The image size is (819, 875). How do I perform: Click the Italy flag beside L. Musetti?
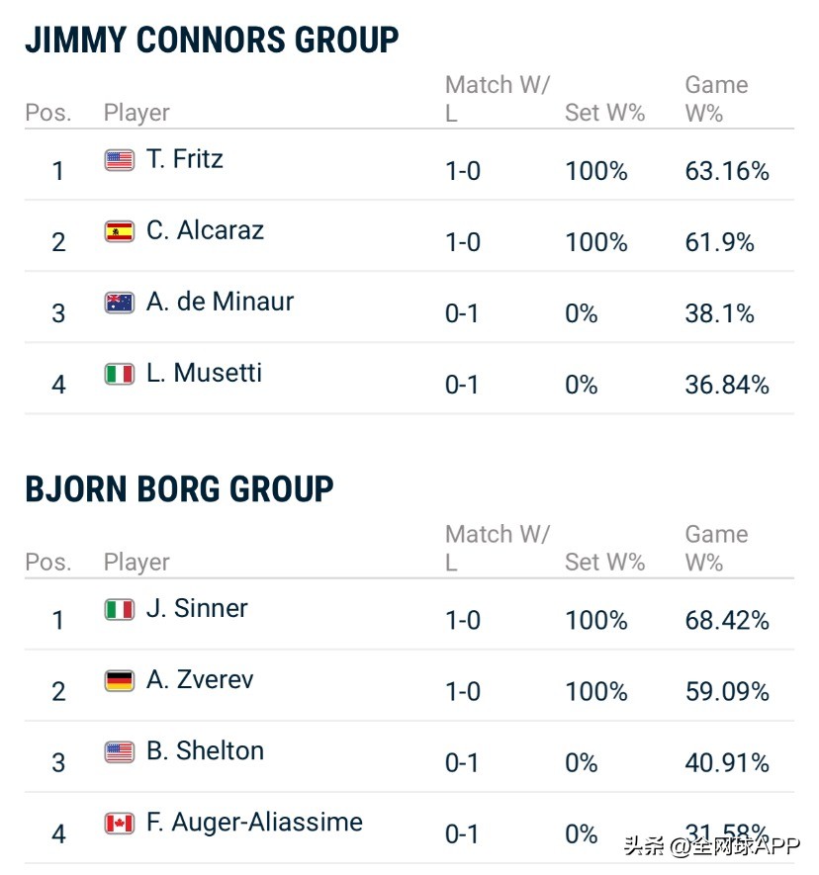coord(119,374)
